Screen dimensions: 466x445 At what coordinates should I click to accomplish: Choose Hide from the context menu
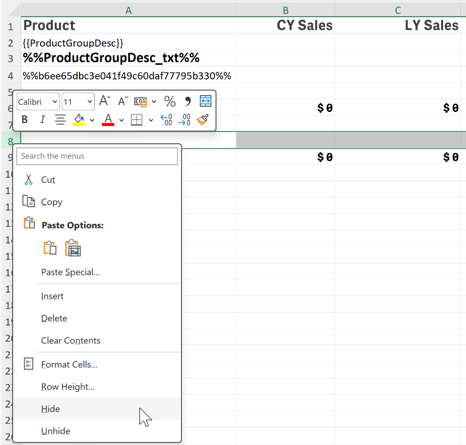pyautogui.click(x=51, y=409)
